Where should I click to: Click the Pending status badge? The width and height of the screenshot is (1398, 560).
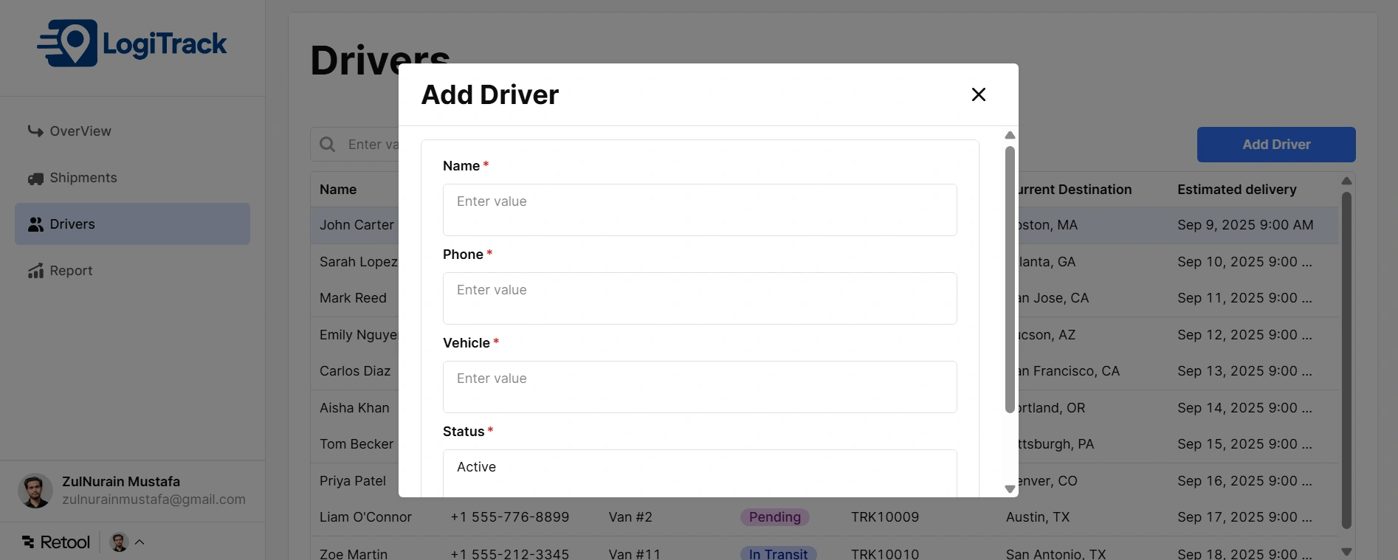(775, 517)
